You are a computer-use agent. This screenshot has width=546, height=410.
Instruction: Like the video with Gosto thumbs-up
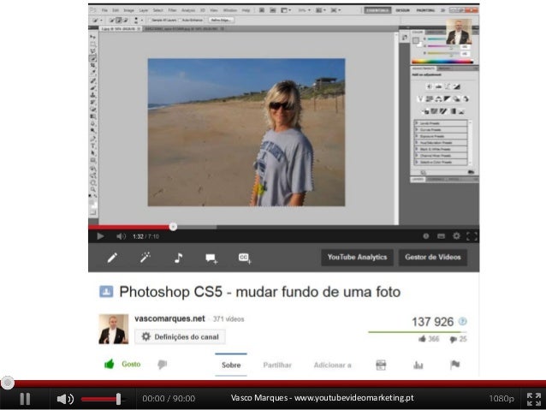[x=122, y=364]
